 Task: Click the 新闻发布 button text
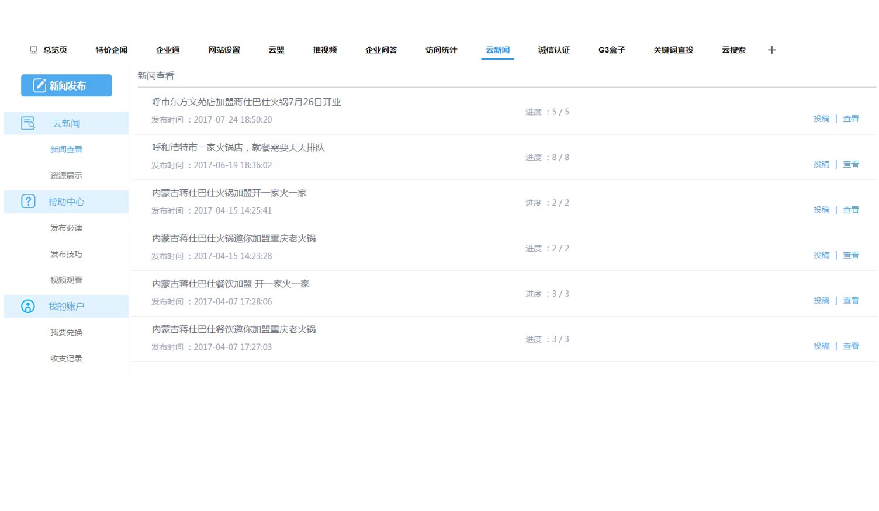67,86
